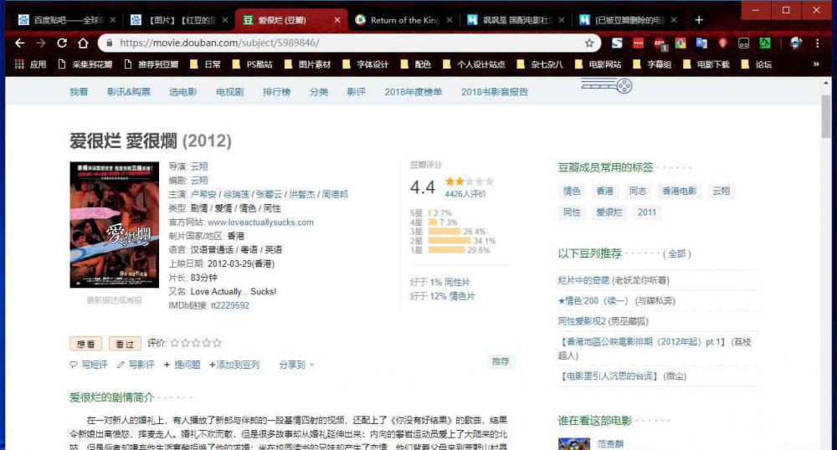View all doulists via (全部)
Screen dimensions: 837x450
(677, 253)
